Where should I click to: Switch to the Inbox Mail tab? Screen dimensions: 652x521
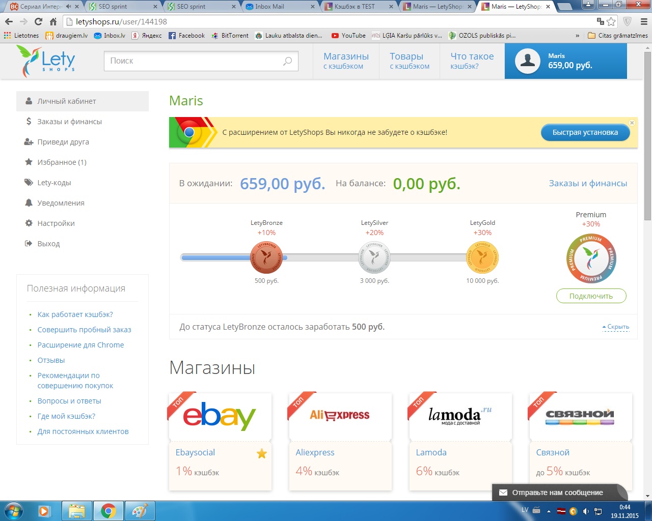point(280,7)
